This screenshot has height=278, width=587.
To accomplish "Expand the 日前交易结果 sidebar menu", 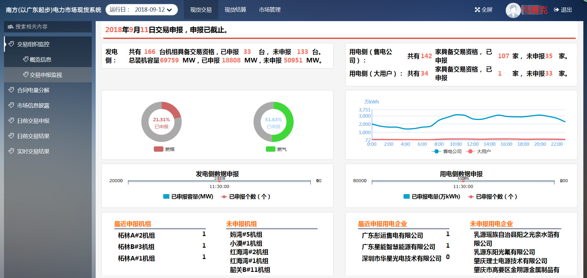I will [x=33, y=136].
